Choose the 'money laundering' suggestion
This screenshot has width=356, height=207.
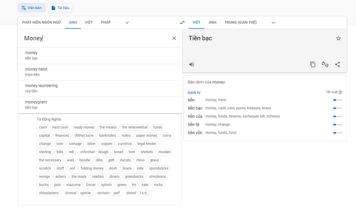(x=100, y=88)
